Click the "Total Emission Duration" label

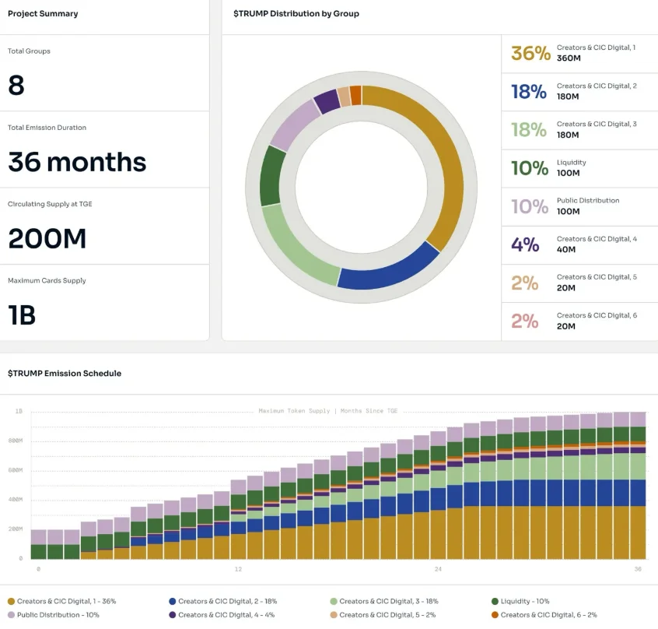pyautogui.click(x=47, y=127)
